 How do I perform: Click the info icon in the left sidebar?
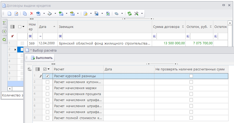coord(4,31)
